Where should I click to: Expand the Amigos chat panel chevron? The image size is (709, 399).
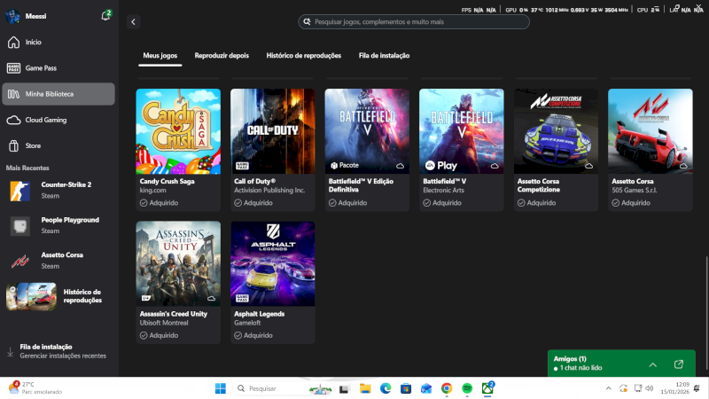pyautogui.click(x=652, y=364)
